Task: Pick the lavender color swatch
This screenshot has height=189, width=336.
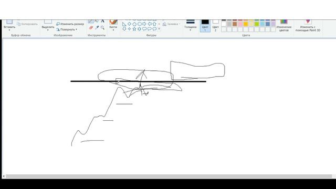Action: pyautogui.click(x=273, y=24)
